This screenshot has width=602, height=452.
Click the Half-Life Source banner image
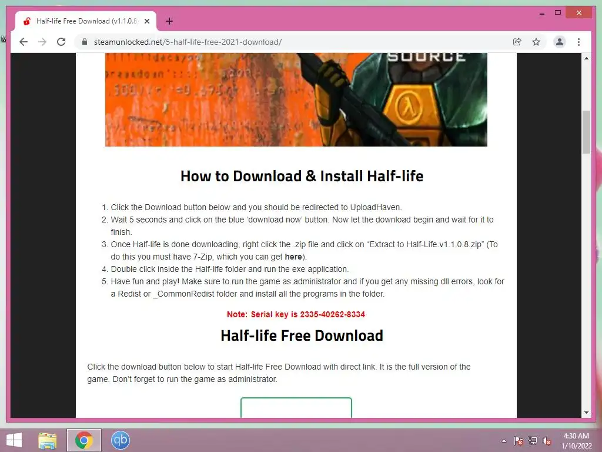tap(296, 99)
